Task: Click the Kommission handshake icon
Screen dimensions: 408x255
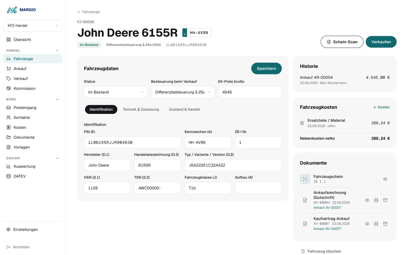Action: [9, 88]
